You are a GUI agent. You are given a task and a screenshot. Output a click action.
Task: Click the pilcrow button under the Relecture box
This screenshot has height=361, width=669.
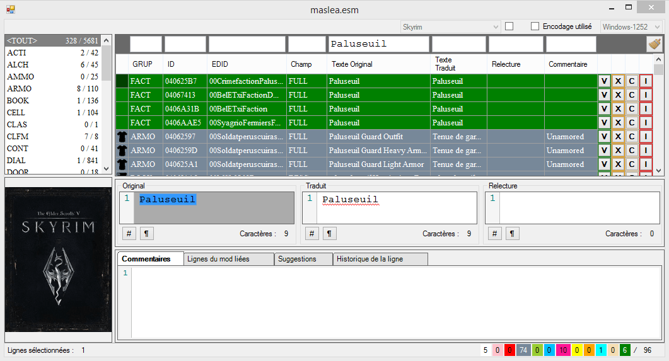512,234
